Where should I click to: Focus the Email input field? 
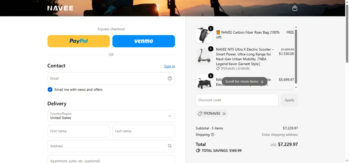[111, 78]
